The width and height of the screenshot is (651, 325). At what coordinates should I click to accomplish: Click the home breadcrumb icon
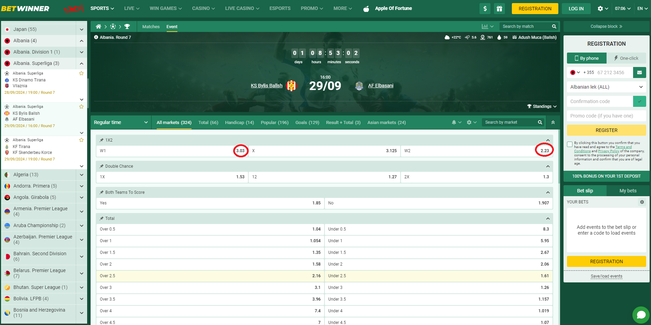99,26
